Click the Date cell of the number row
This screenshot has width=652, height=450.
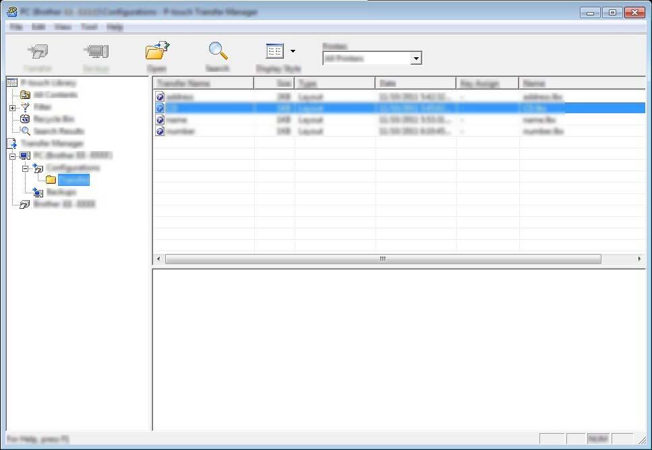tap(415, 132)
